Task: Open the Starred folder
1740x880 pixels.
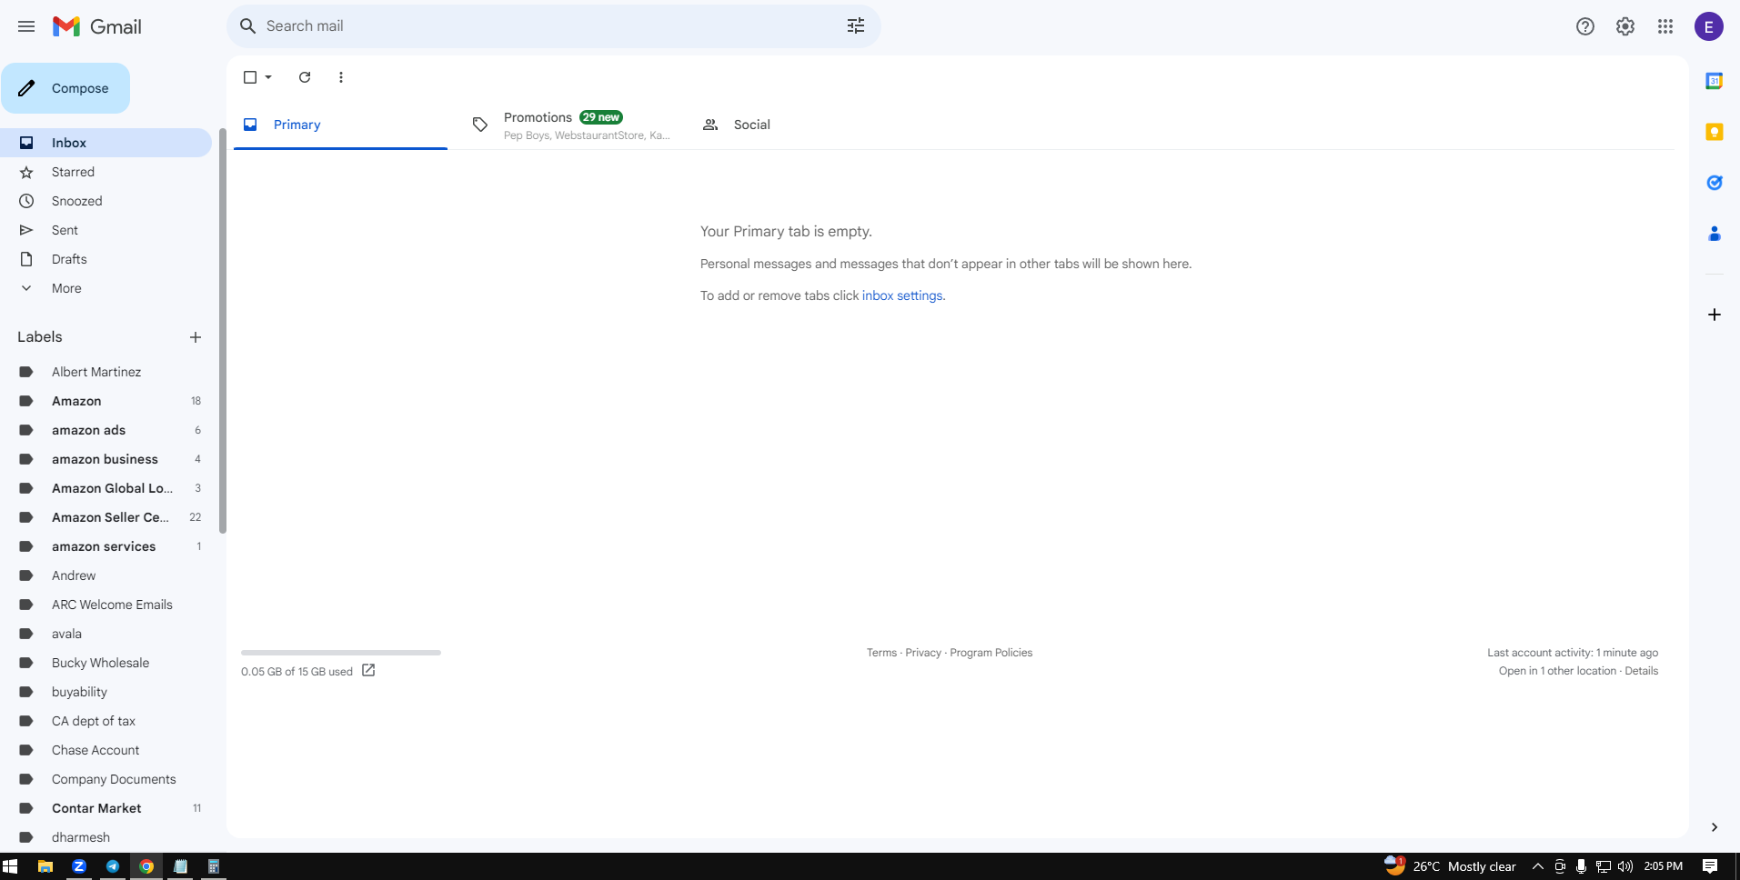Action: (x=106, y=172)
